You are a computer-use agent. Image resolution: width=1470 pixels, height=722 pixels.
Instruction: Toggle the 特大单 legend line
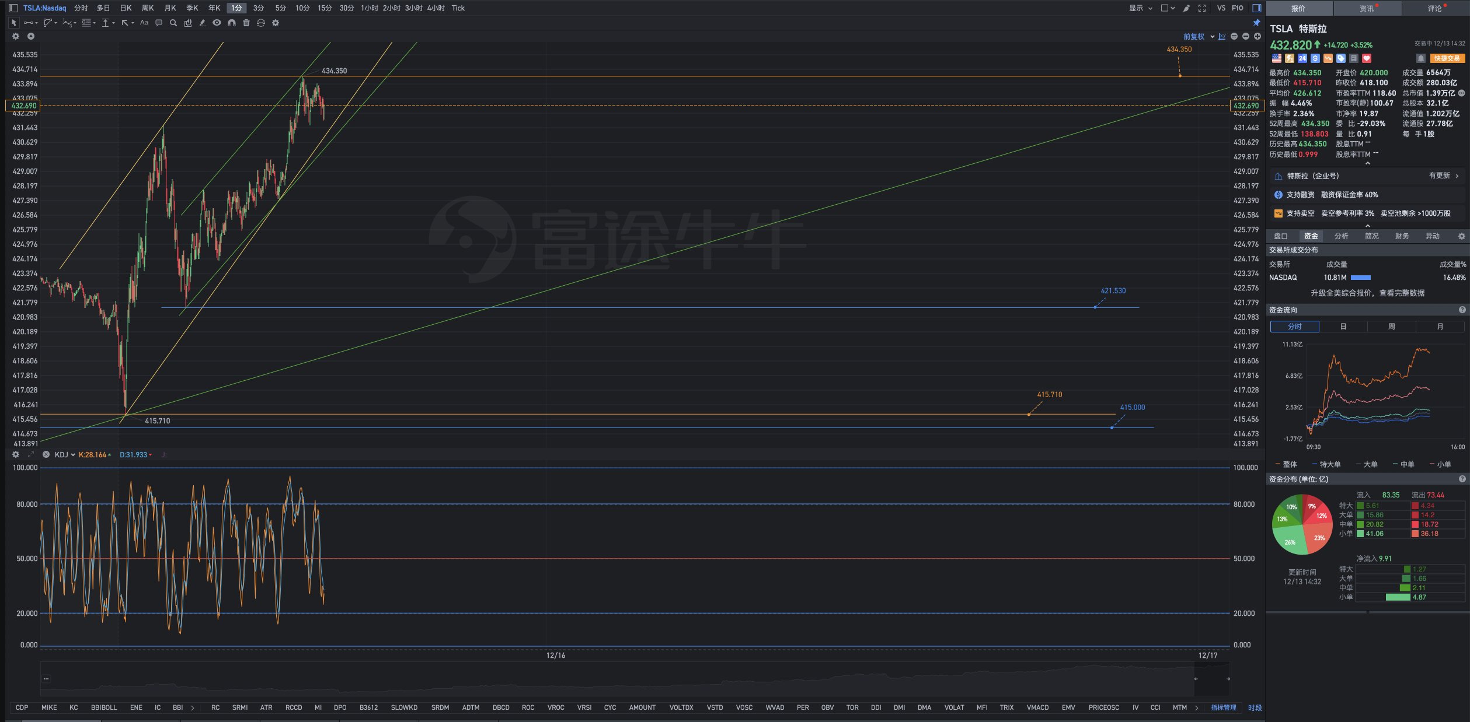(x=1326, y=464)
